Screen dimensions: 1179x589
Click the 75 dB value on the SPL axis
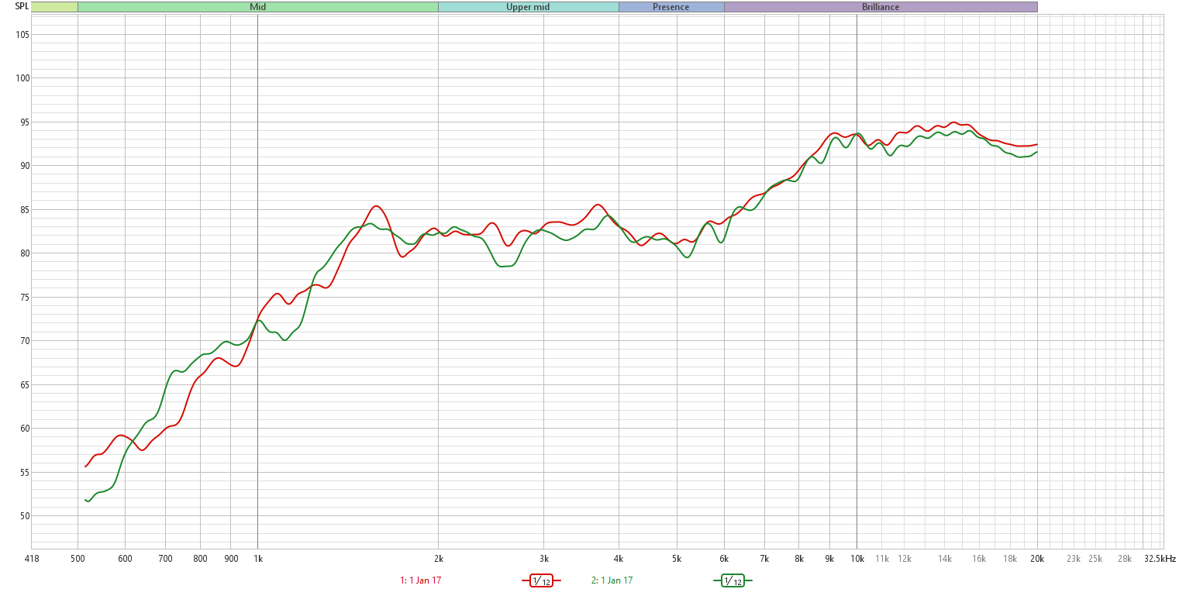24,298
